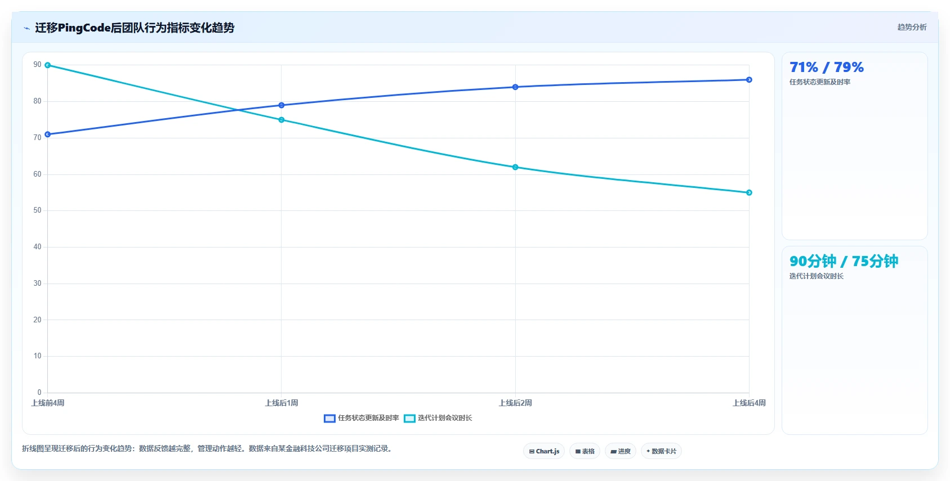Click the Chart.js tag button

pos(544,451)
